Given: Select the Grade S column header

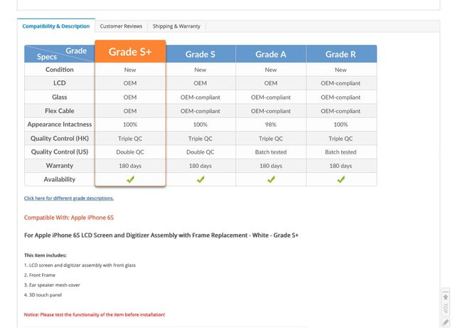Looking at the screenshot, I should pyautogui.click(x=200, y=54).
